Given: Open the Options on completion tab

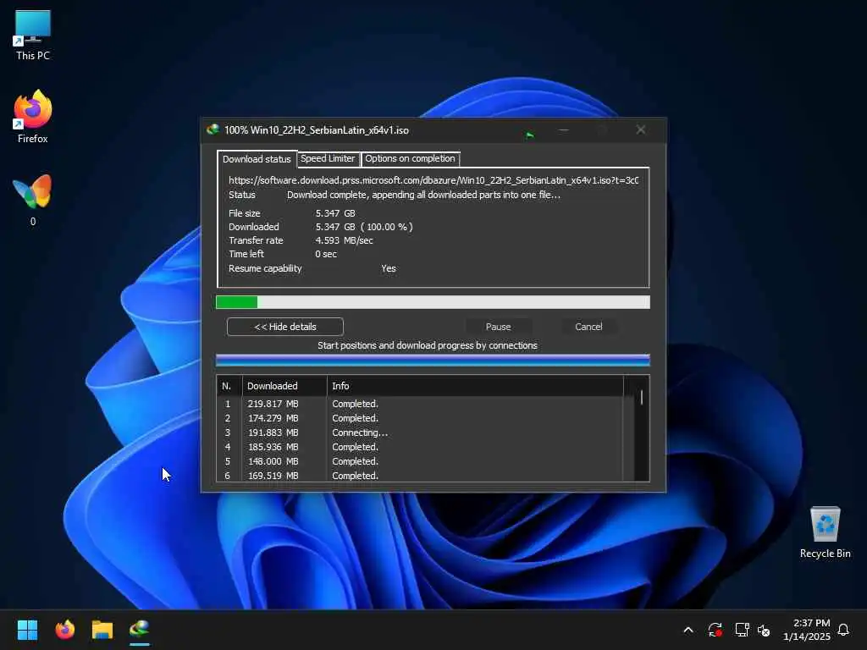Looking at the screenshot, I should click(x=410, y=158).
